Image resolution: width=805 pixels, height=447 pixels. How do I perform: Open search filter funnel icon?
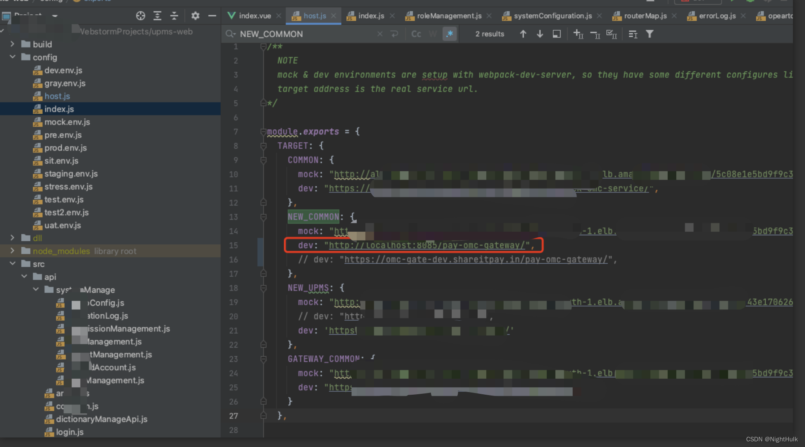tap(650, 34)
